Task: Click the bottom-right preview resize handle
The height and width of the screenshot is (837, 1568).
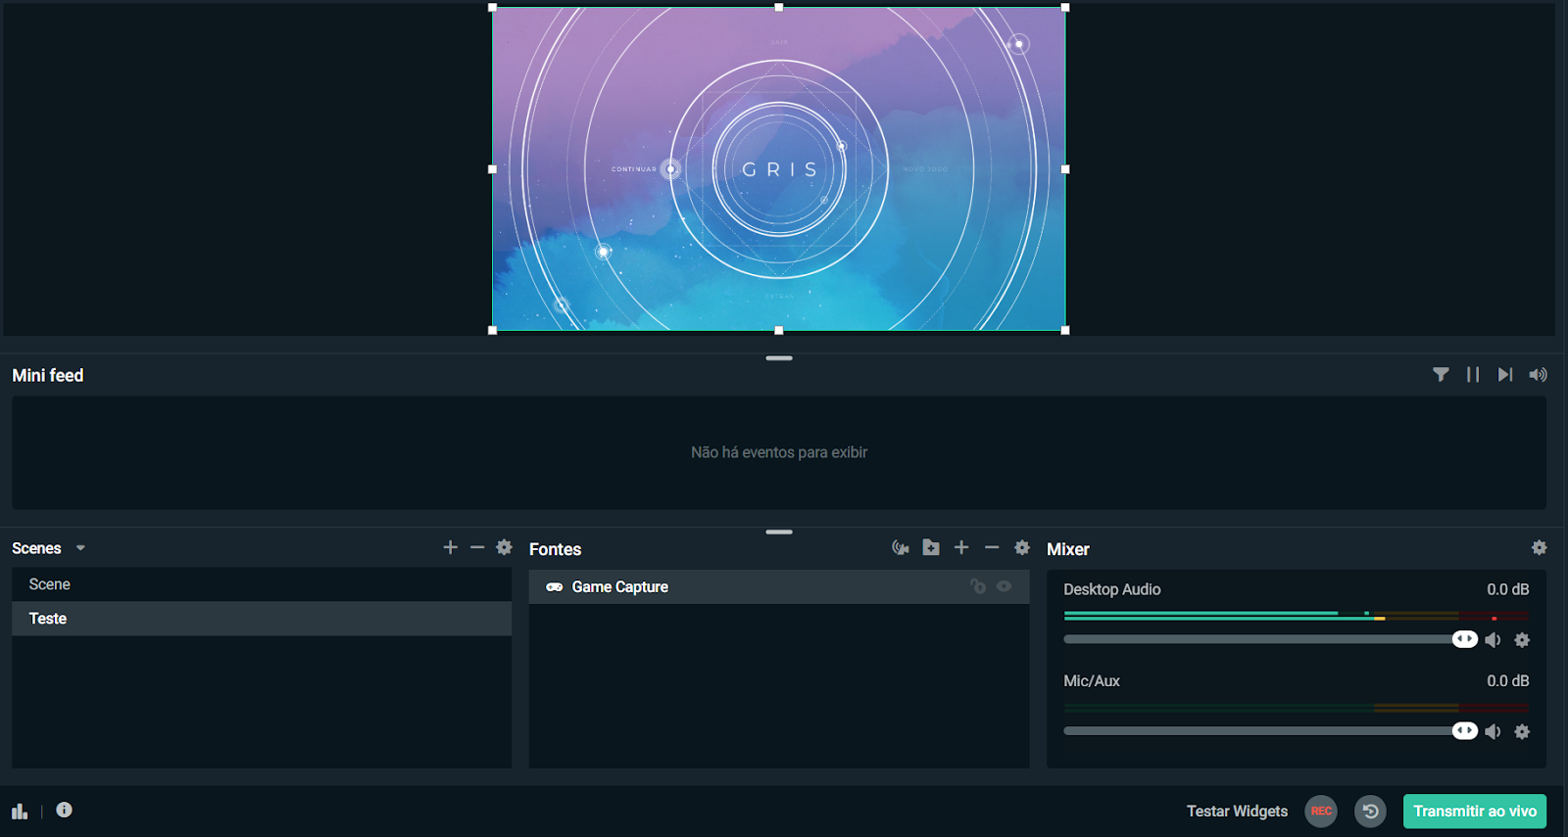Action: click(1065, 330)
